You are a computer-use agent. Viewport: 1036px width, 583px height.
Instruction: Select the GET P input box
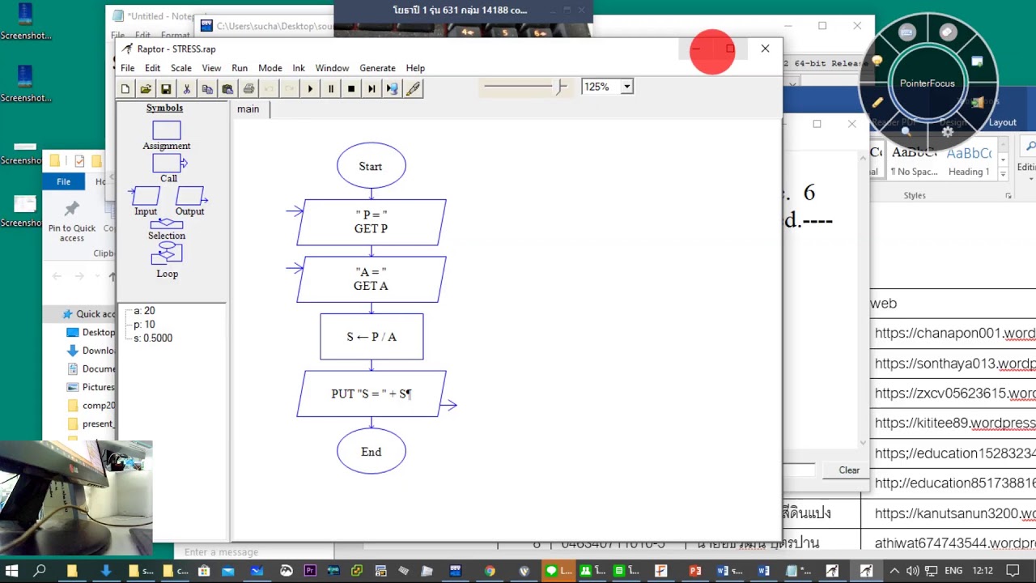(372, 222)
